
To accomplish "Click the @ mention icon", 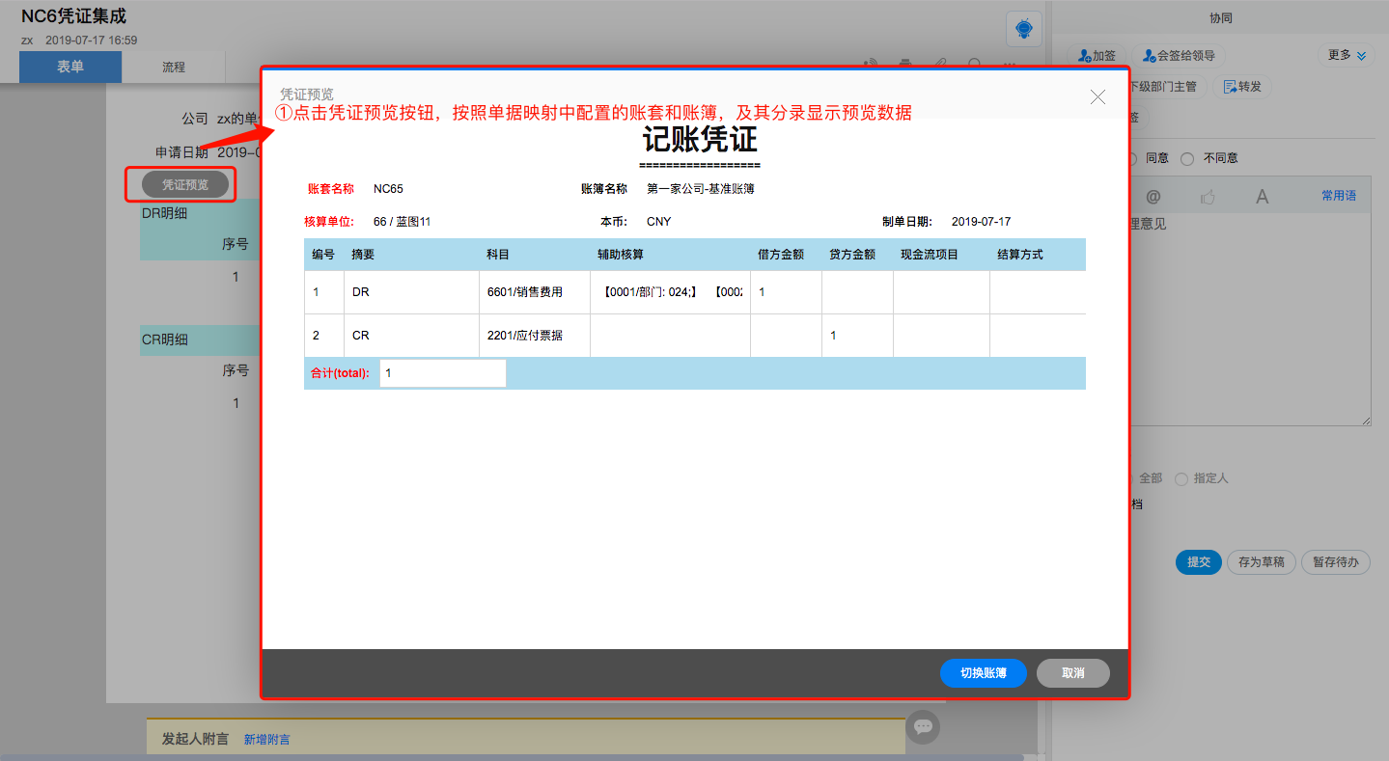I will (x=1153, y=197).
